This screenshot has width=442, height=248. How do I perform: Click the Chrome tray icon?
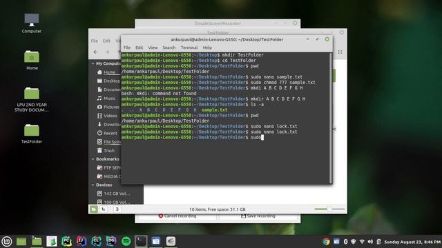tap(326, 242)
